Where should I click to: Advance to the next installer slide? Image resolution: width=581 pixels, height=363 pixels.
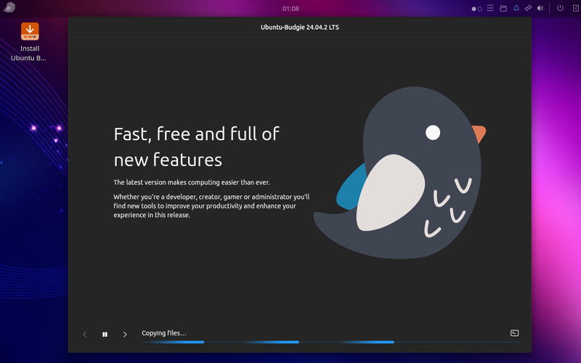pyautogui.click(x=125, y=335)
